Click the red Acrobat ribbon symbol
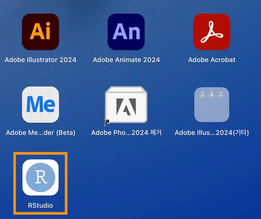The height and width of the screenshot is (219, 261). (x=212, y=32)
